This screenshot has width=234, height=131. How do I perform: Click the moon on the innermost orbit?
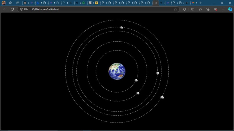pyautogui.click(x=136, y=80)
